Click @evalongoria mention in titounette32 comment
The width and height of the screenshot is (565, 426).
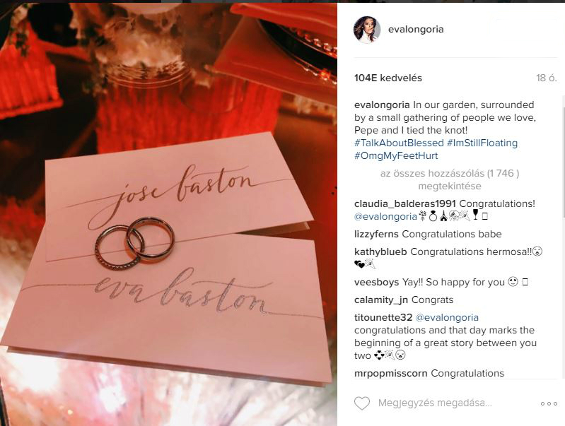click(x=447, y=317)
